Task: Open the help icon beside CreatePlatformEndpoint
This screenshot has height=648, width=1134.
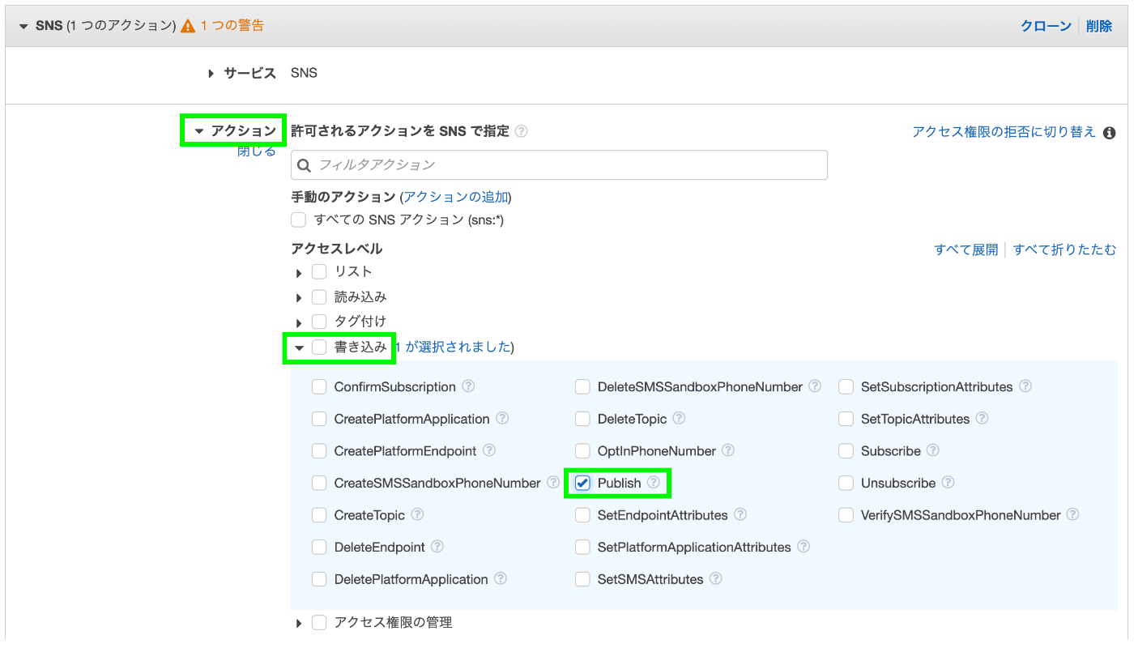Action: pyautogui.click(x=488, y=450)
